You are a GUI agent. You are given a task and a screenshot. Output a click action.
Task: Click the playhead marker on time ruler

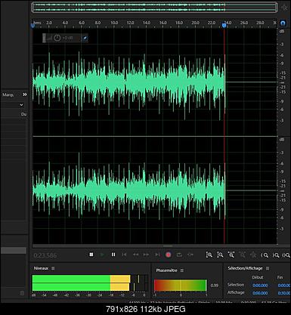[224, 25]
